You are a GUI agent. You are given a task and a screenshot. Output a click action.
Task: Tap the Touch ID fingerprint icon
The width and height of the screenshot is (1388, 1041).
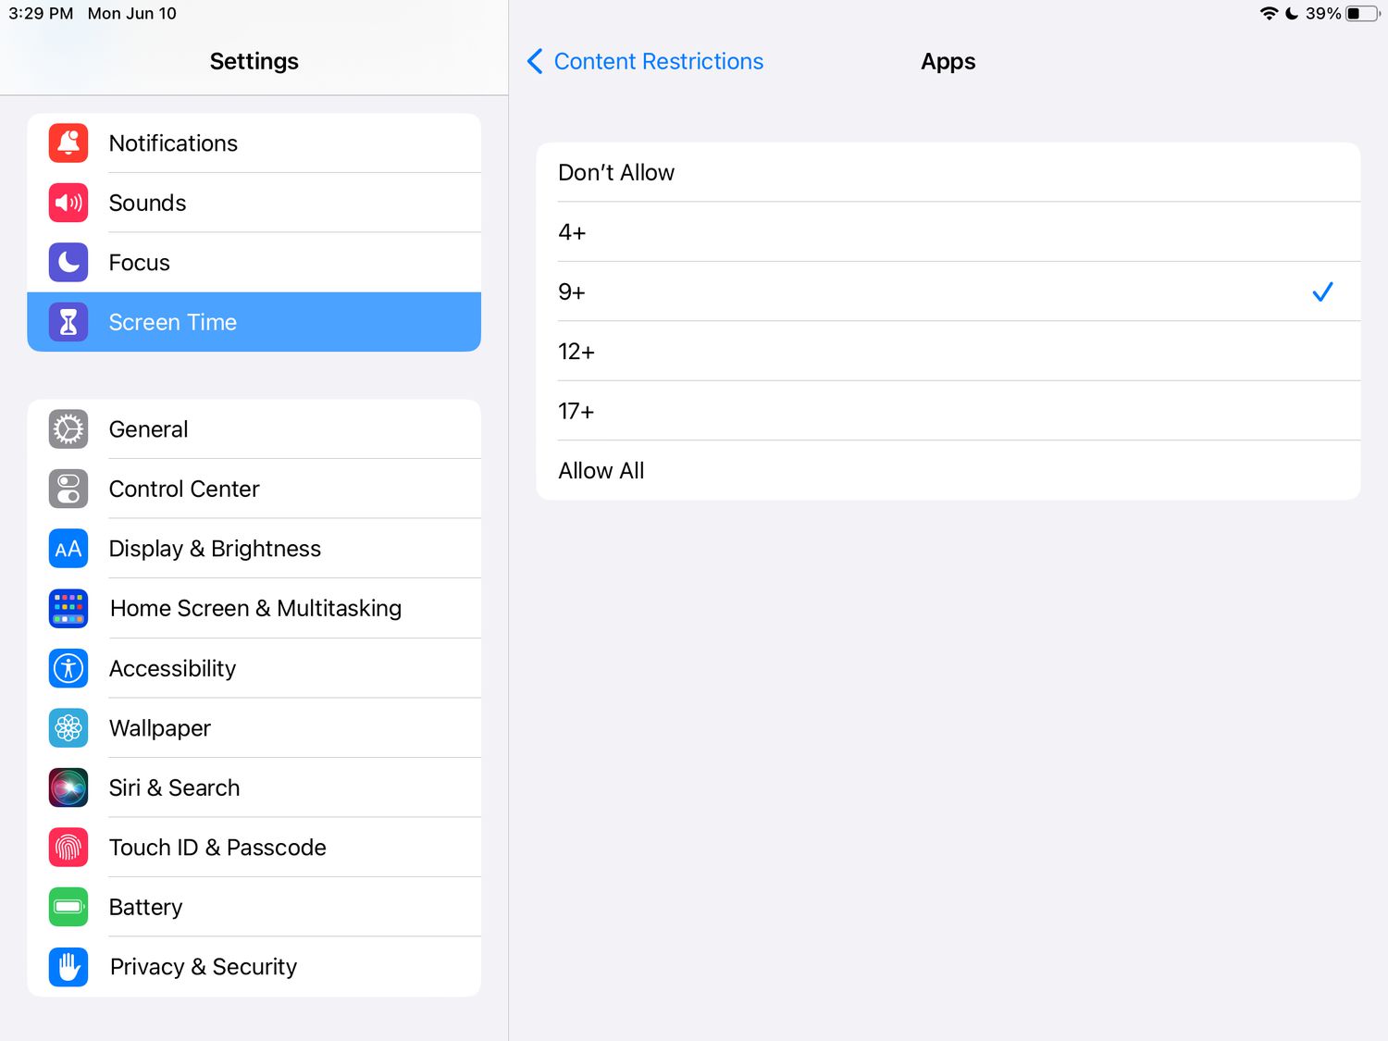click(x=68, y=848)
